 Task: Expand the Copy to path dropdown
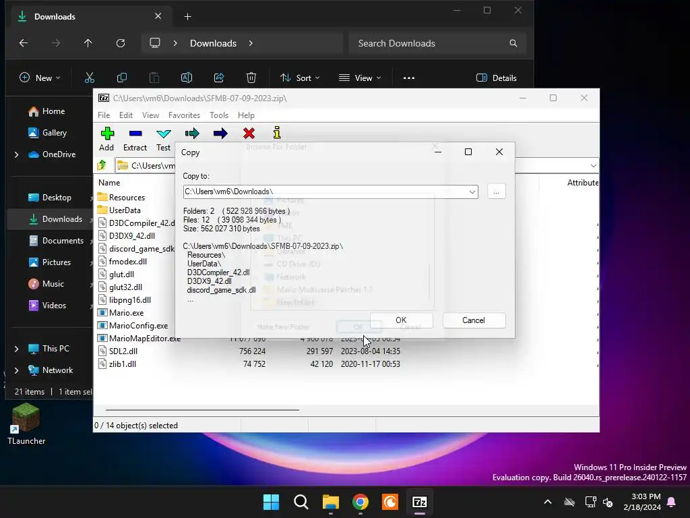472,192
